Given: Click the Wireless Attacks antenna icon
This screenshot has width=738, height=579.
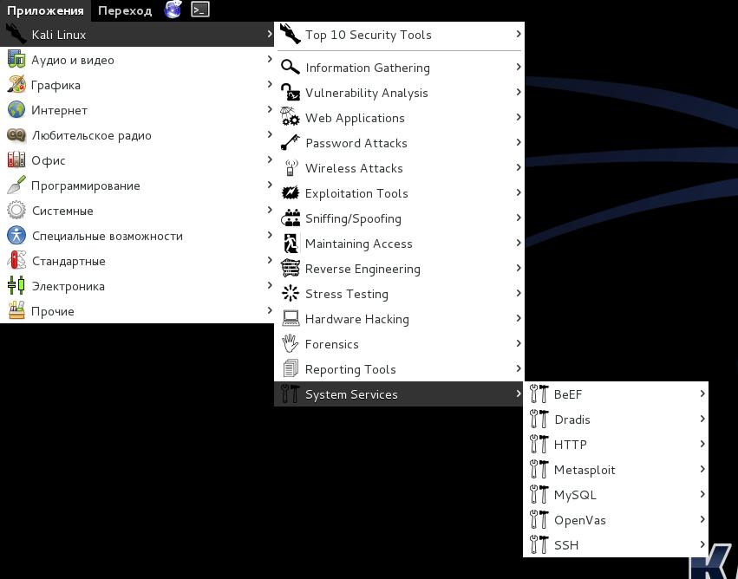Looking at the screenshot, I should 291,167.
